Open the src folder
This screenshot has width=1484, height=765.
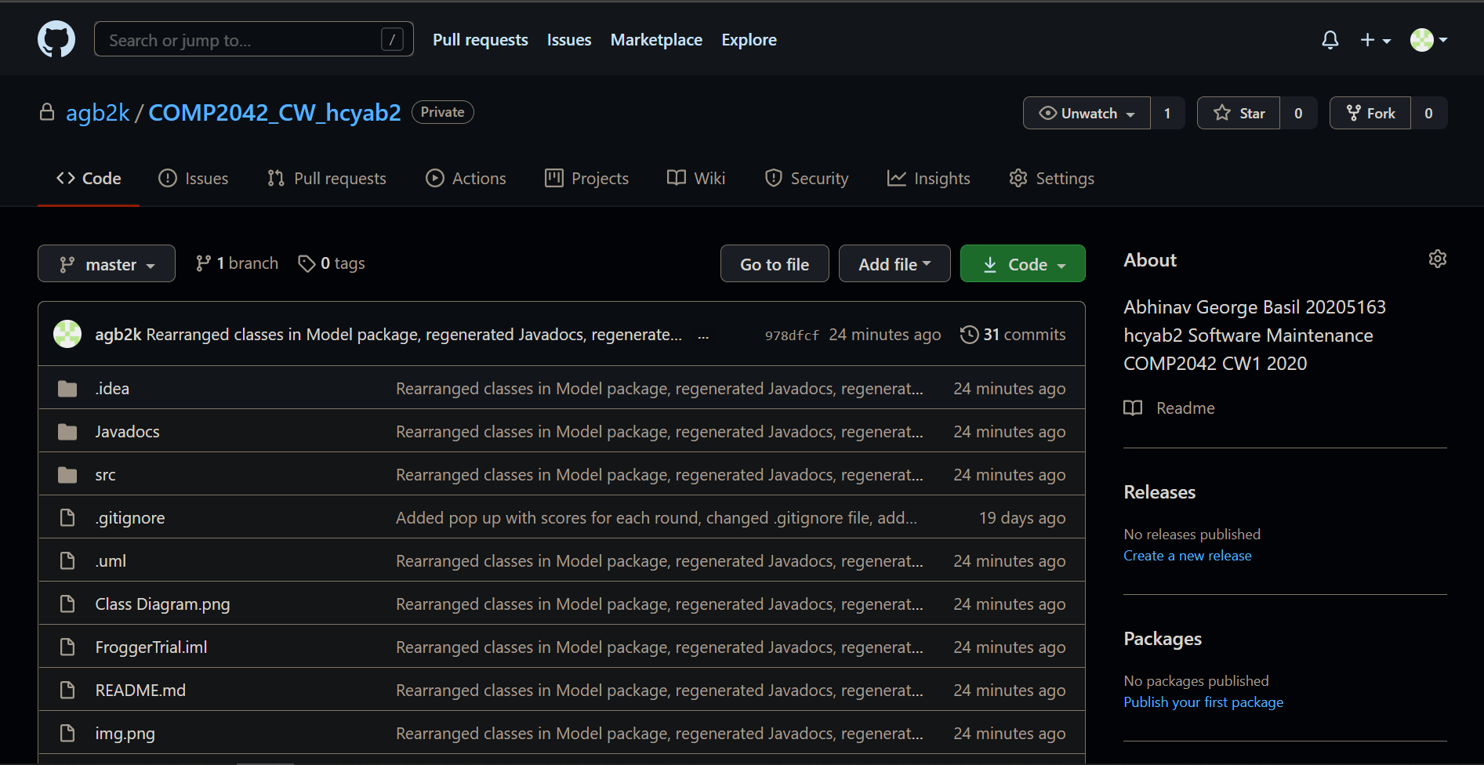tap(105, 475)
